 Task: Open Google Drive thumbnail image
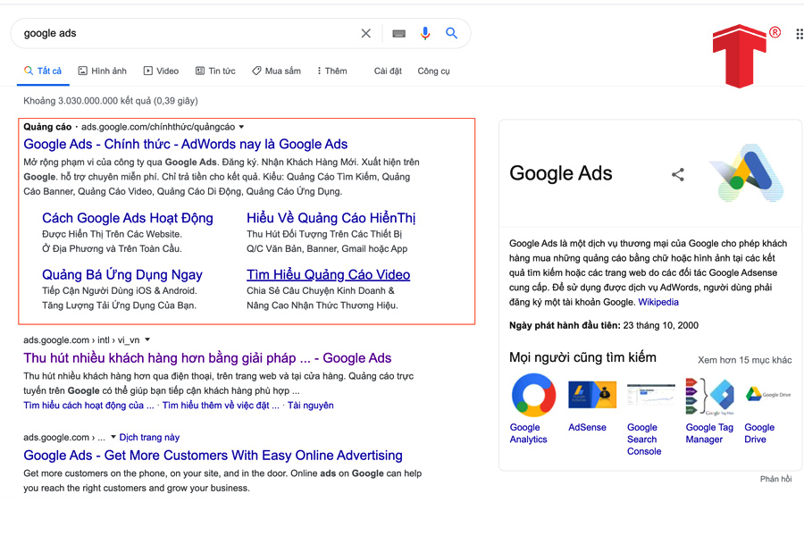pyautogui.click(x=767, y=395)
